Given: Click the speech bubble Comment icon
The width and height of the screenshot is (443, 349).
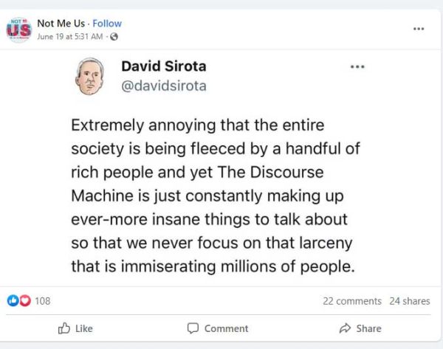Looking at the screenshot, I should (193, 328).
